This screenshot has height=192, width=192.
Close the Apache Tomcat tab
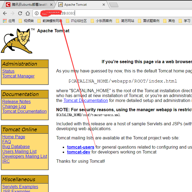click(x=104, y=5)
